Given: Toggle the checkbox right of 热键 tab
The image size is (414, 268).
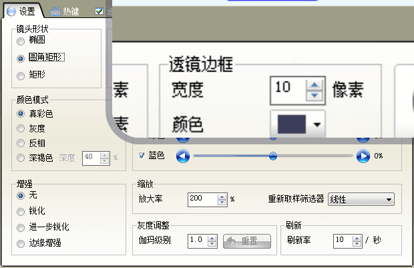Looking at the screenshot, I should (99, 11).
